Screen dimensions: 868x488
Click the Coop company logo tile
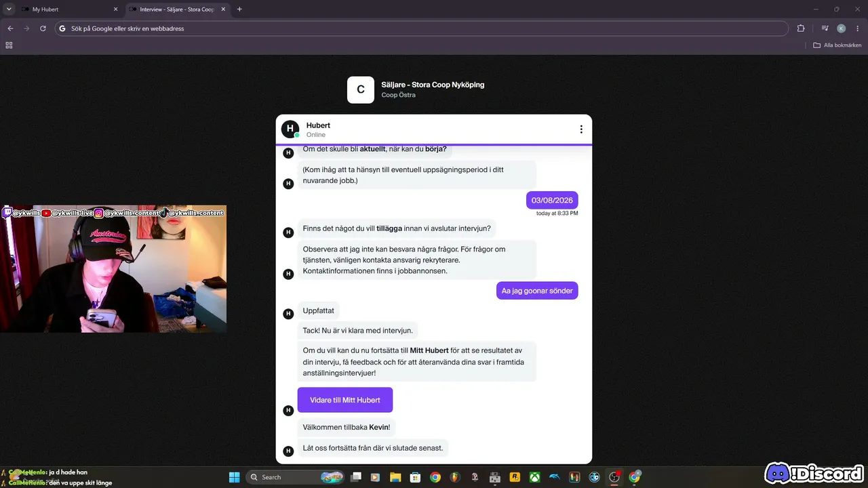click(361, 89)
